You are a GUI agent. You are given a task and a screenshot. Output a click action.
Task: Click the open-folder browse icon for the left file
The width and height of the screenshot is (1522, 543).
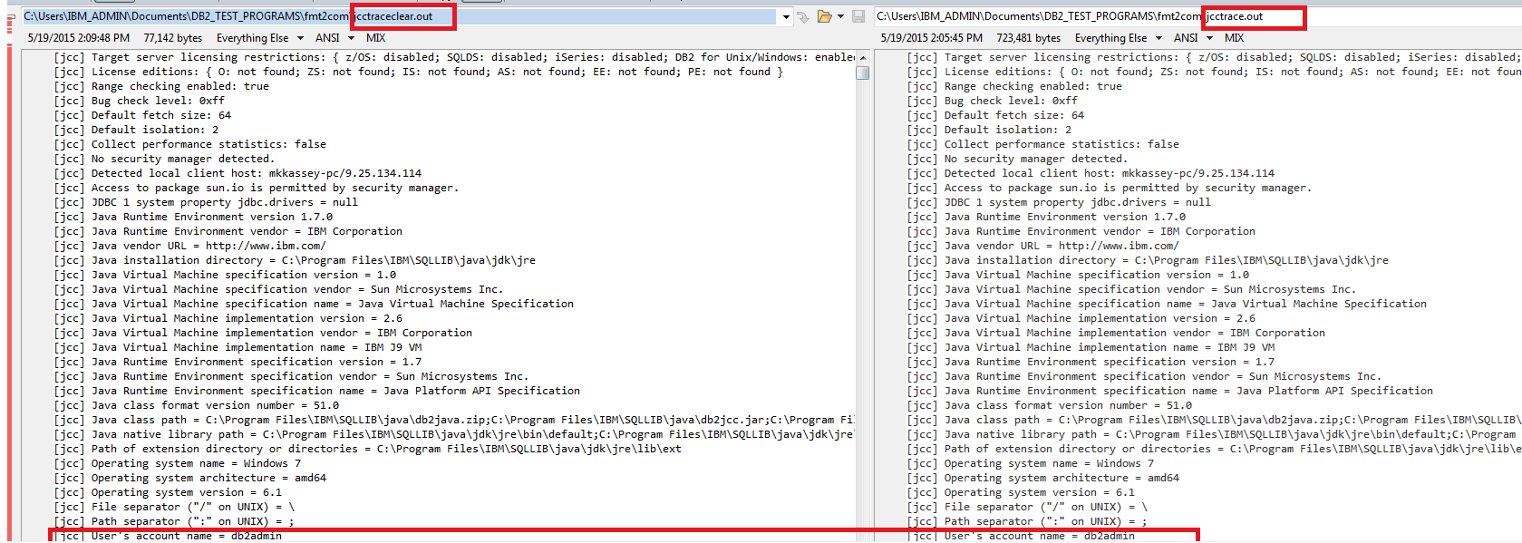(824, 16)
